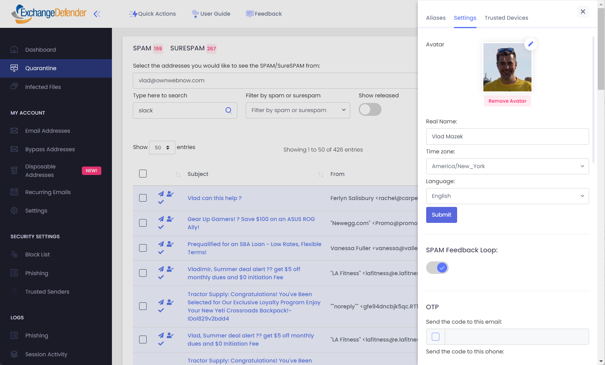This screenshot has width=605, height=365.
Task: Collapse sidebar with double chevron icon
Action: [x=97, y=14]
